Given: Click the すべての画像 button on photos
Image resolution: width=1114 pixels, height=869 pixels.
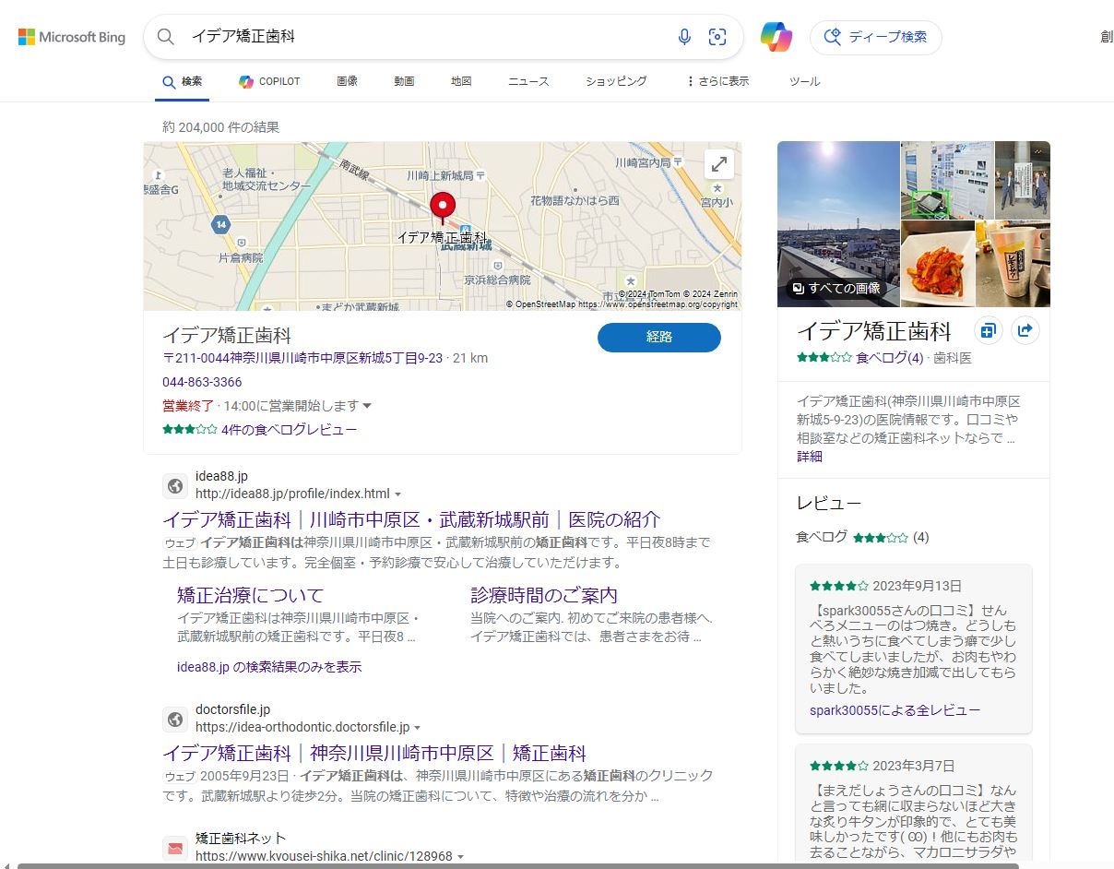Looking at the screenshot, I should point(836,288).
